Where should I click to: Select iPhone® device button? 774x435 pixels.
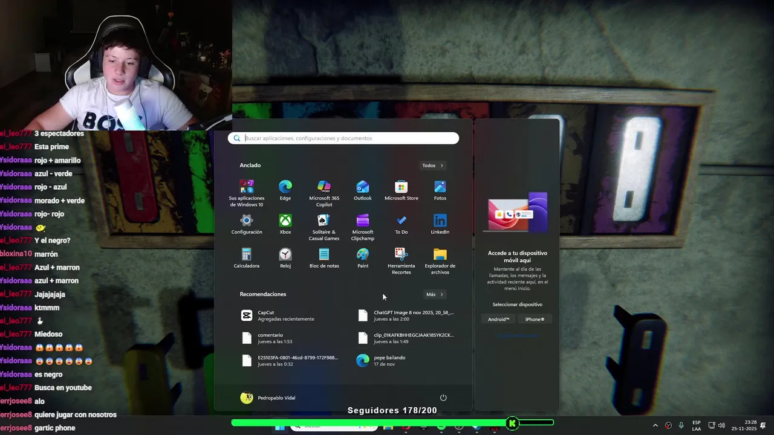(x=535, y=320)
